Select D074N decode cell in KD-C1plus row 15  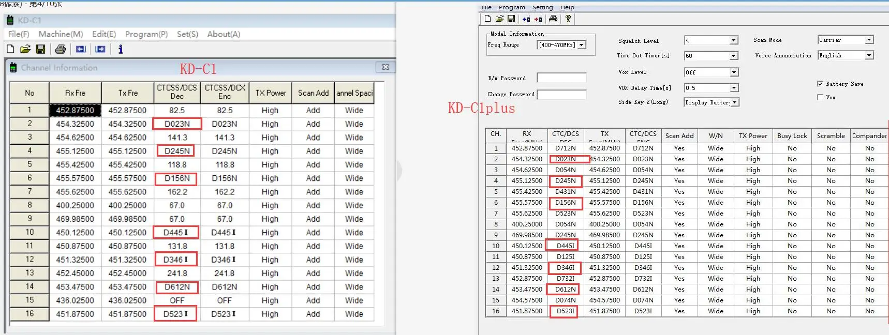point(565,300)
